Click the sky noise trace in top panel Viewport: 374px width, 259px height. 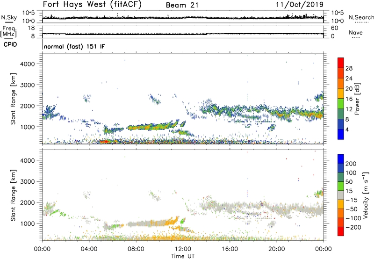183,17
